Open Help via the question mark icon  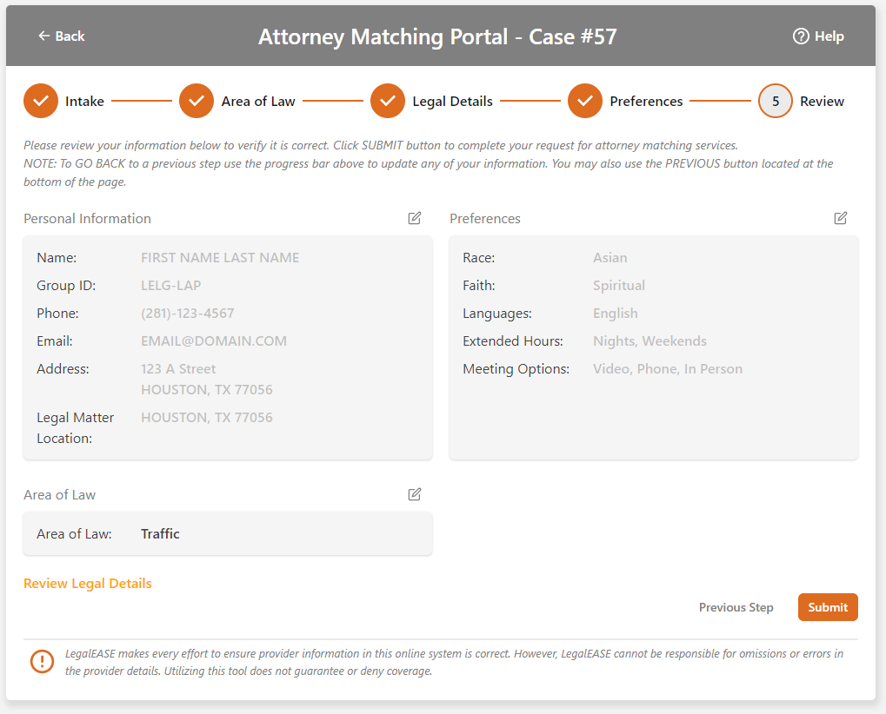(x=801, y=36)
